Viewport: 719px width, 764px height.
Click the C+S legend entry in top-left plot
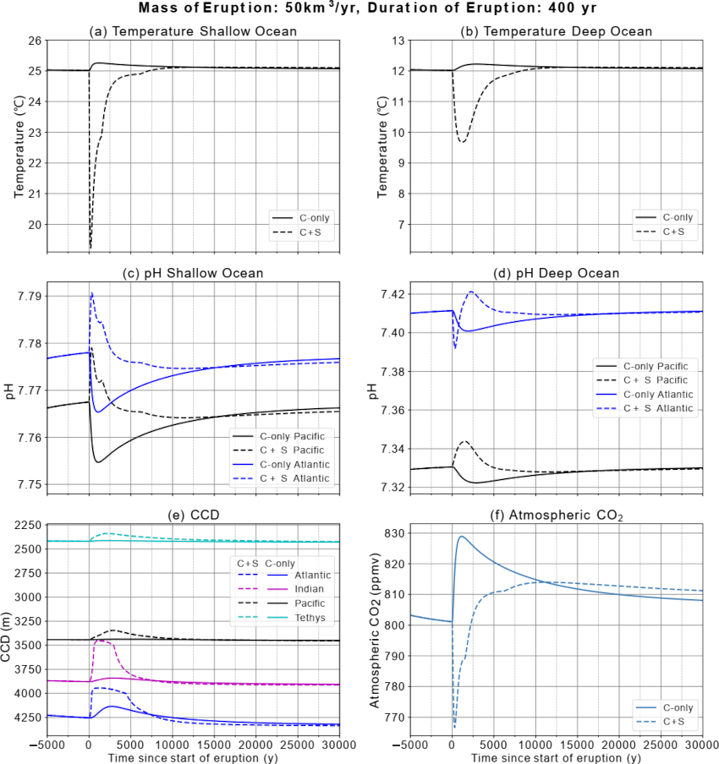tap(309, 232)
